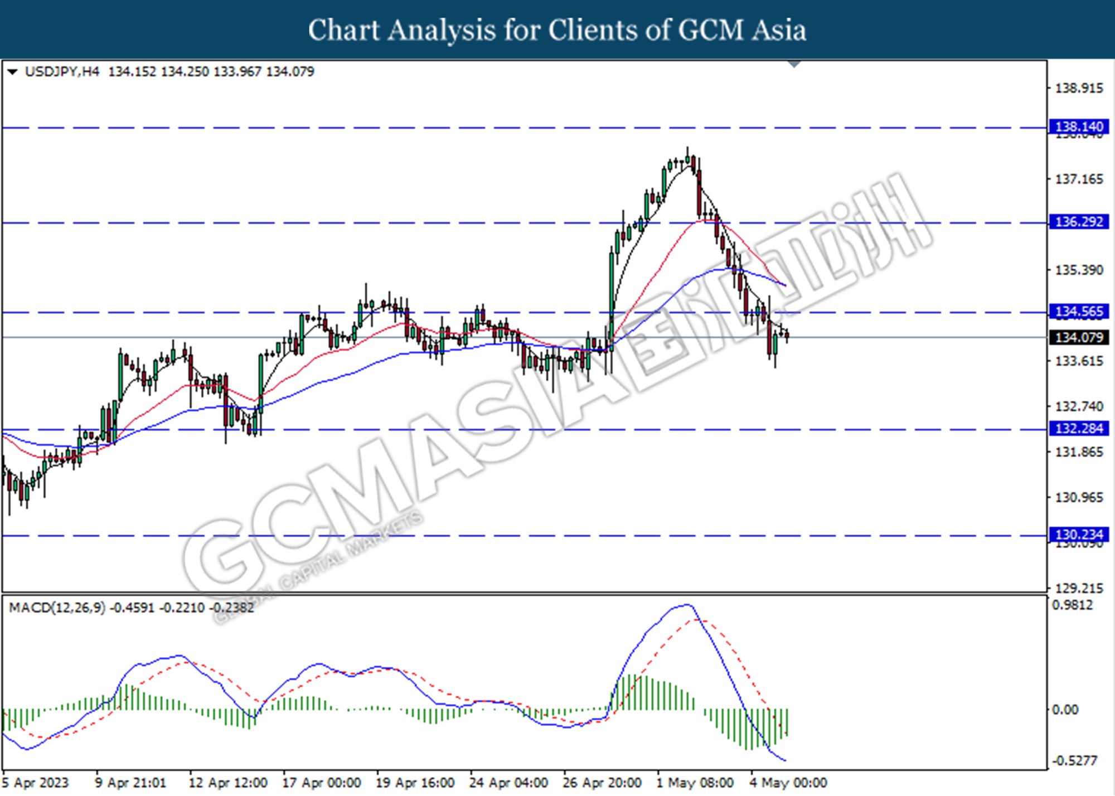Click the 19 Apr 16:00 time label

coord(415,783)
